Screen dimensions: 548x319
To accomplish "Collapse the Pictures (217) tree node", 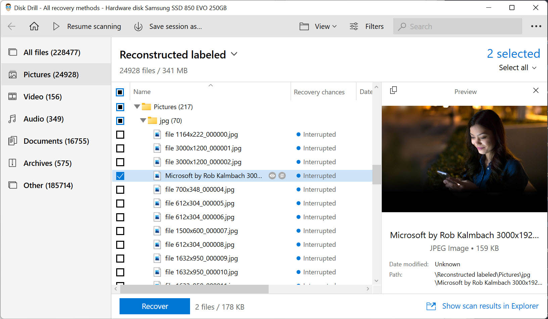I will click(x=137, y=107).
